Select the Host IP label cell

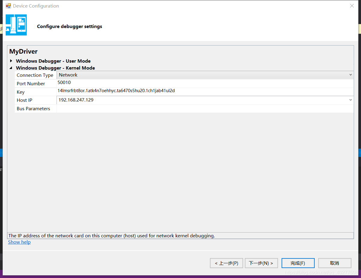[35, 100]
